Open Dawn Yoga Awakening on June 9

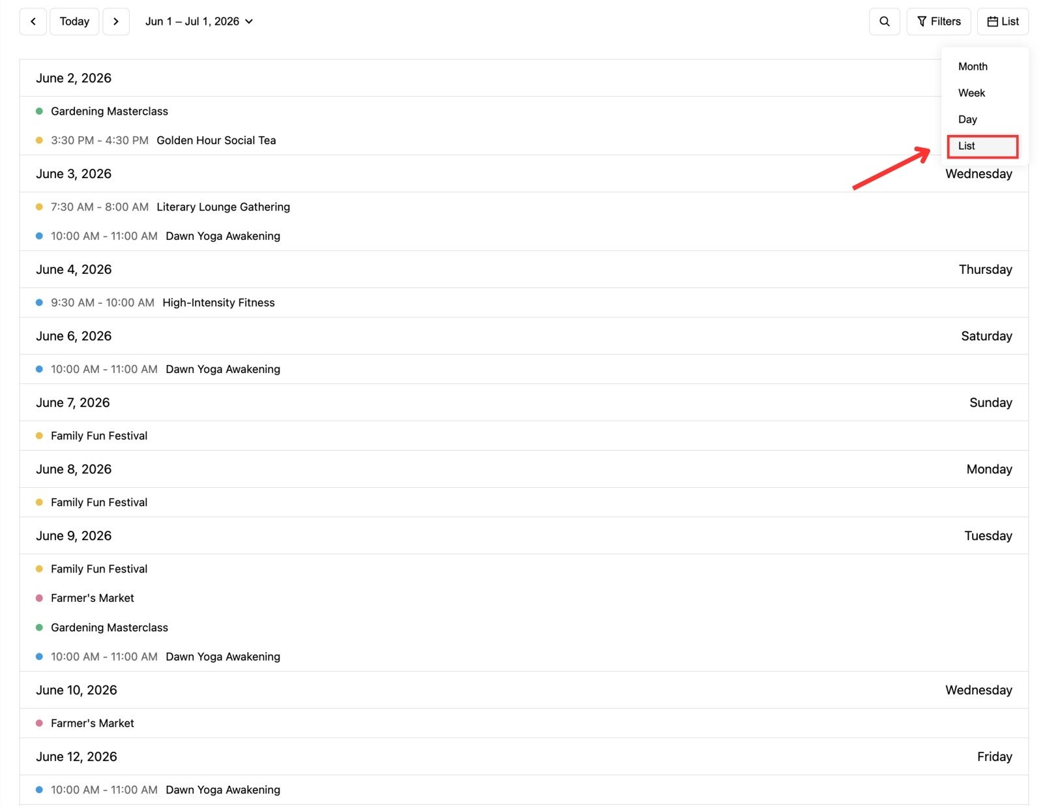pyautogui.click(x=223, y=657)
